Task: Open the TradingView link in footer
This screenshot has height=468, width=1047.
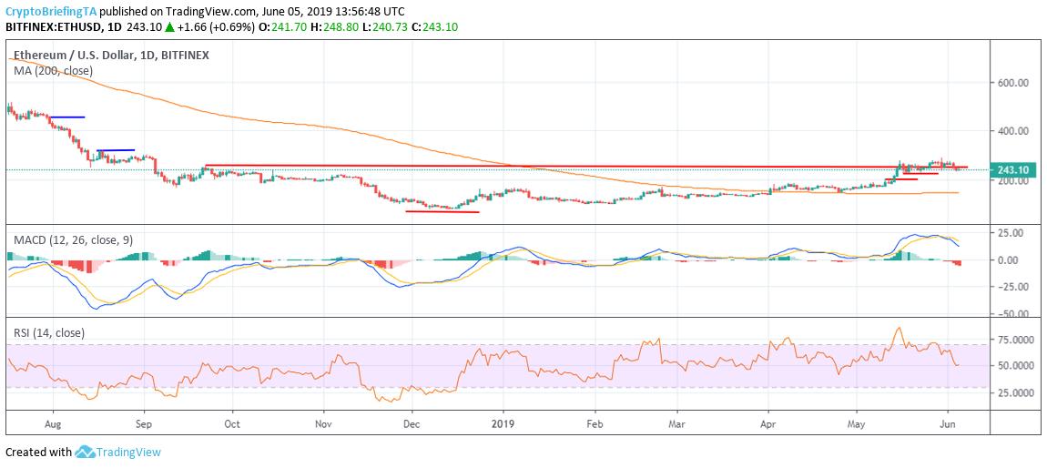Action: [x=128, y=452]
